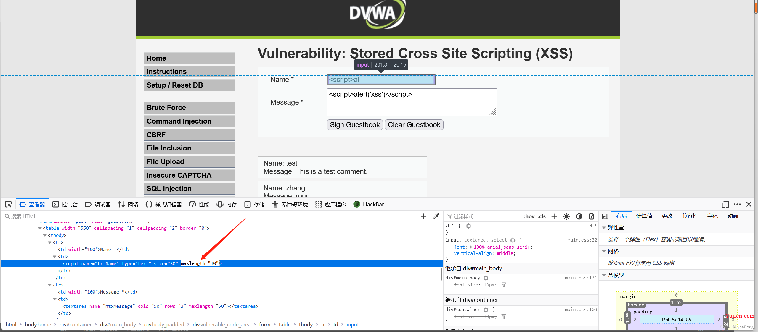The height and width of the screenshot is (332, 758).
Task: Add a new node with plus icon
Action: point(423,216)
